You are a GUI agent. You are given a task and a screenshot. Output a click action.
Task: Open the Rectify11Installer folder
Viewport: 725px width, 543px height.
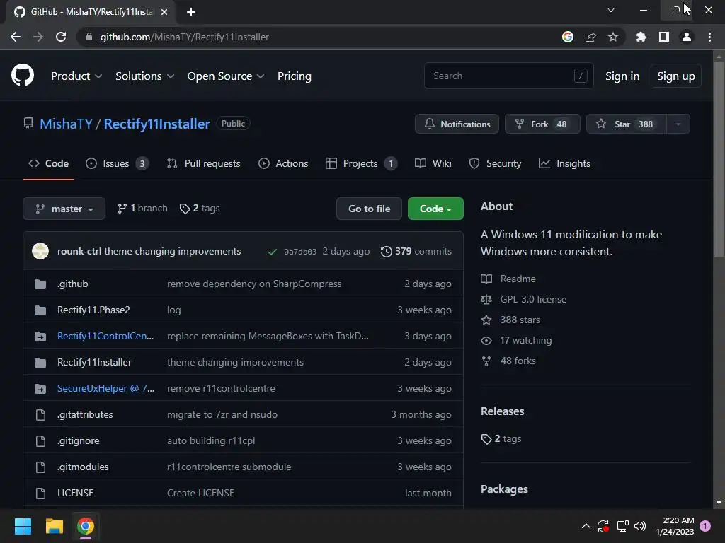pos(94,363)
